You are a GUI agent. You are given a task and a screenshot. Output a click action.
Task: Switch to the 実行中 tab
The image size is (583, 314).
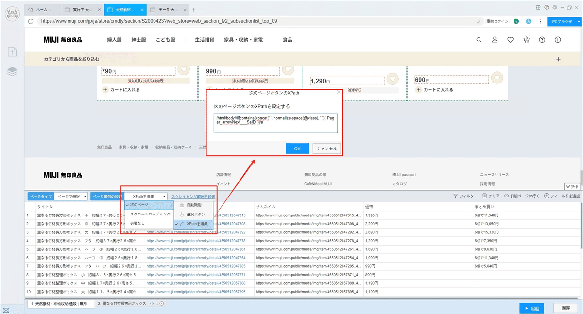(82, 10)
